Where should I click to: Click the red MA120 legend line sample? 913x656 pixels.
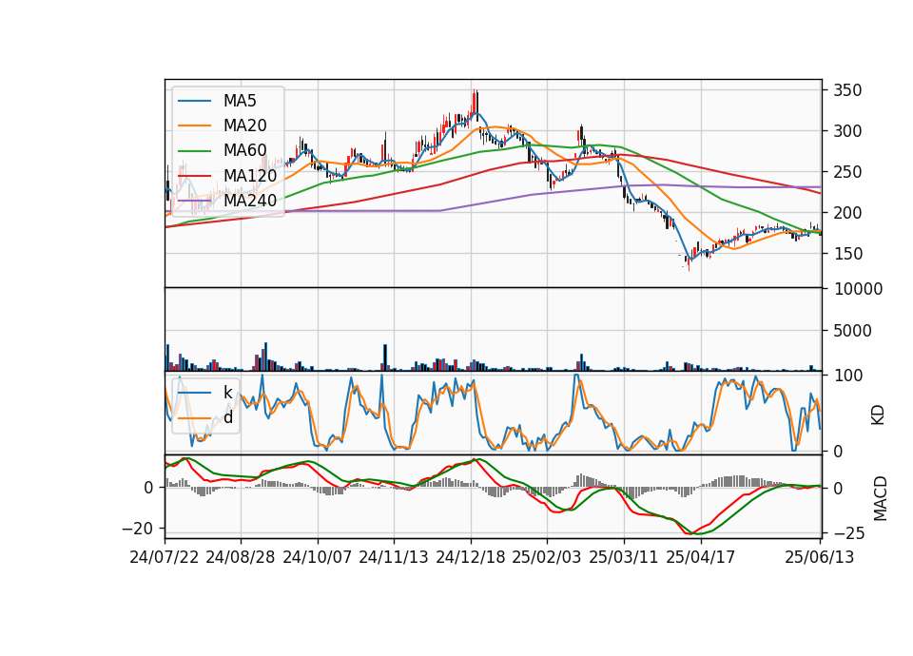[194, 175]
